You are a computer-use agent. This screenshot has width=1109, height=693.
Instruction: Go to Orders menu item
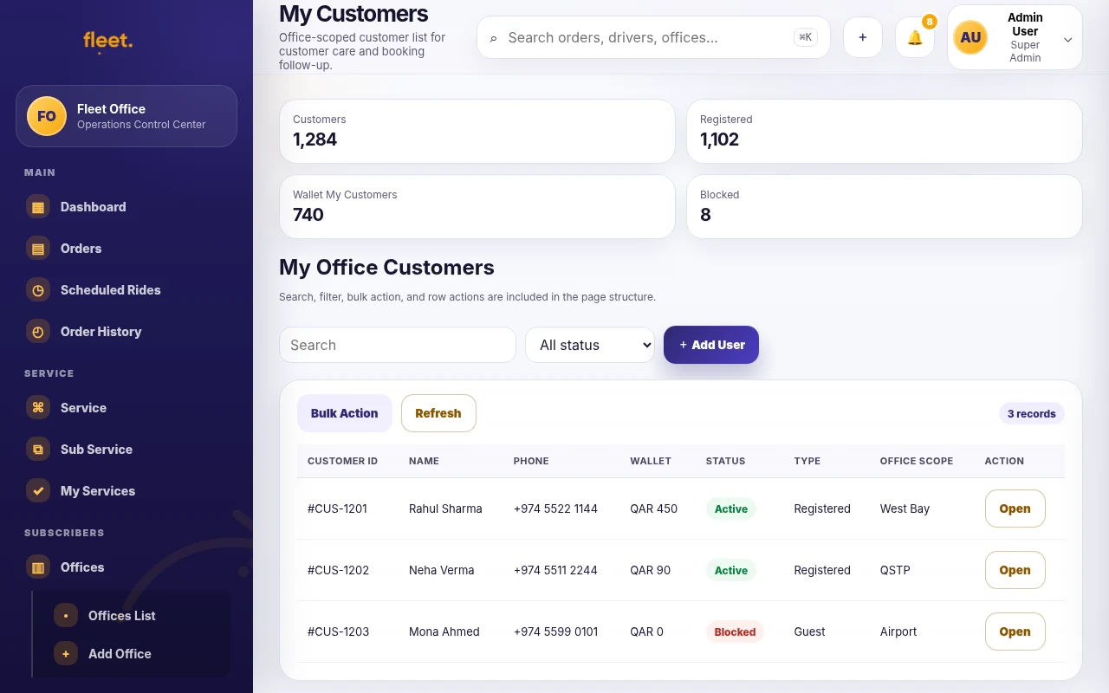[126, 249]
